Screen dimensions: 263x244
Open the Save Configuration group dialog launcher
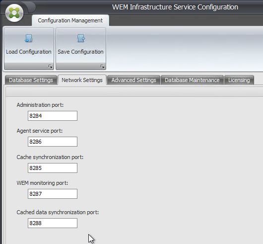tap(103, 67)
